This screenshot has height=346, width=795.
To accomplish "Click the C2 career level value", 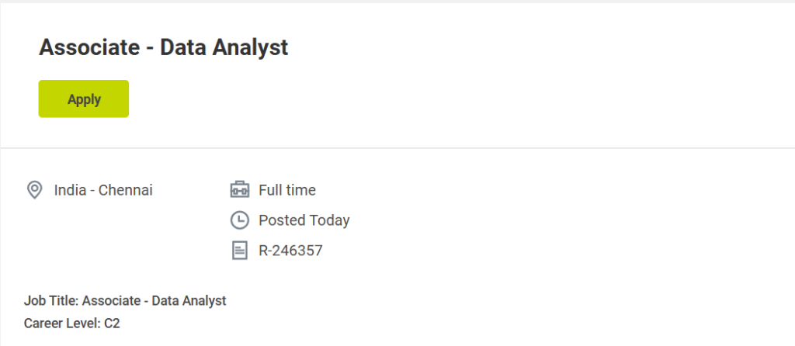I will click(x=111, y=323).
